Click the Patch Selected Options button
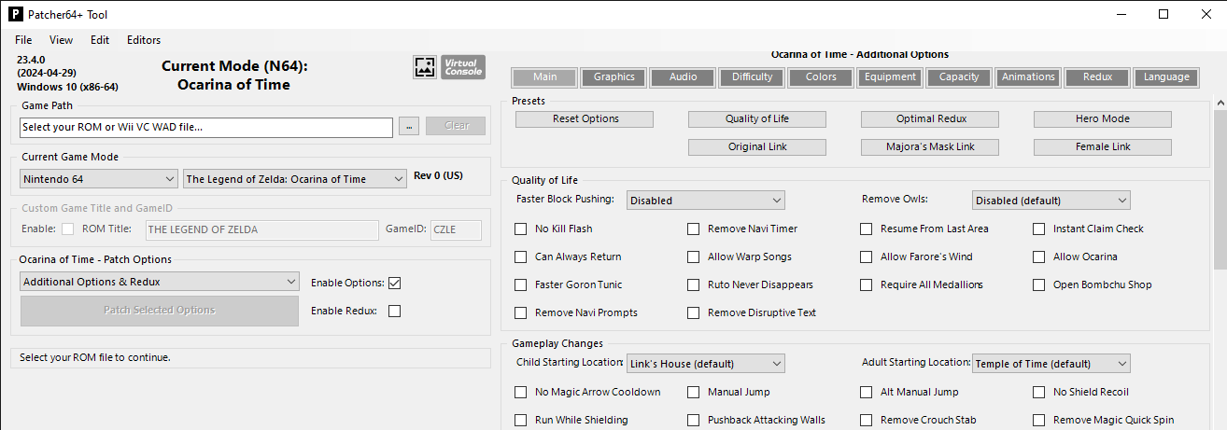Viewport: 1227px width, 430px height. (160, 311)
